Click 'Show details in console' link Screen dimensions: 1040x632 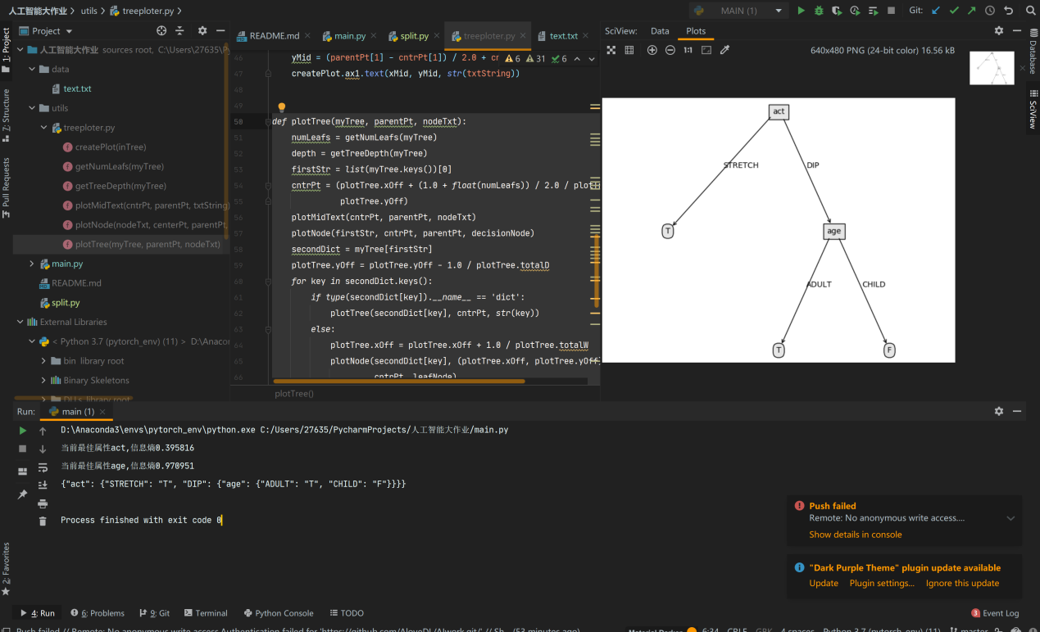pyautogui.click(x=855, y=535)
